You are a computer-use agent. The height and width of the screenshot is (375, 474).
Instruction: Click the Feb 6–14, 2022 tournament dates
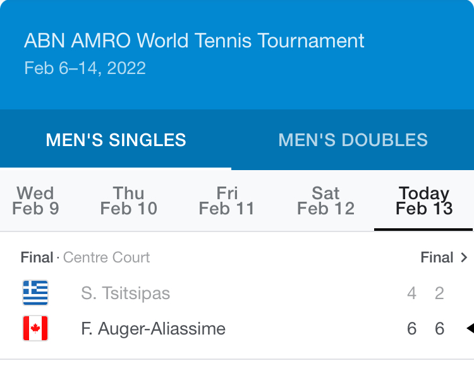(x=85, y=68)
